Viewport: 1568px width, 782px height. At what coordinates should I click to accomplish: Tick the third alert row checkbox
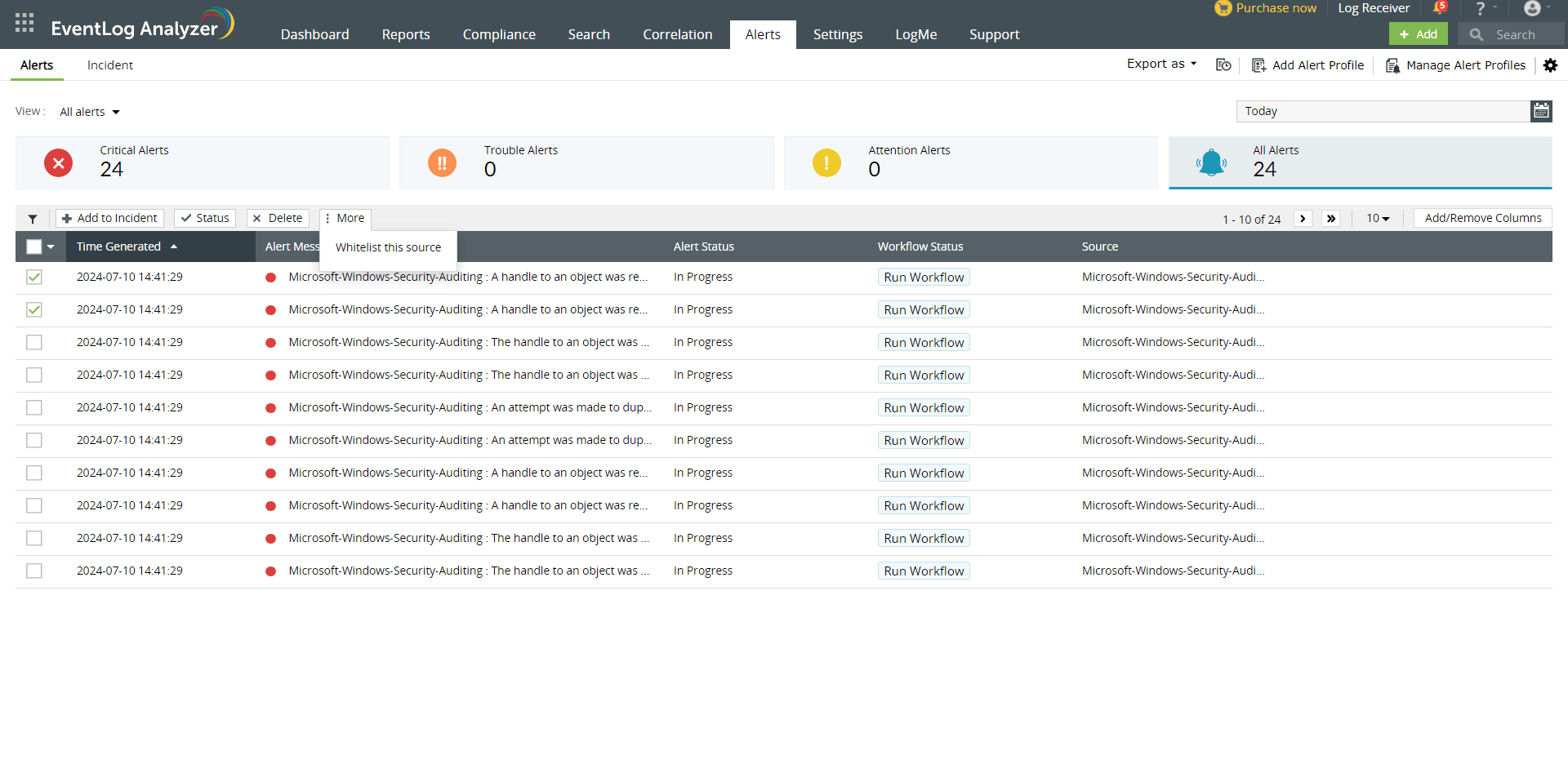click(34, 343)
